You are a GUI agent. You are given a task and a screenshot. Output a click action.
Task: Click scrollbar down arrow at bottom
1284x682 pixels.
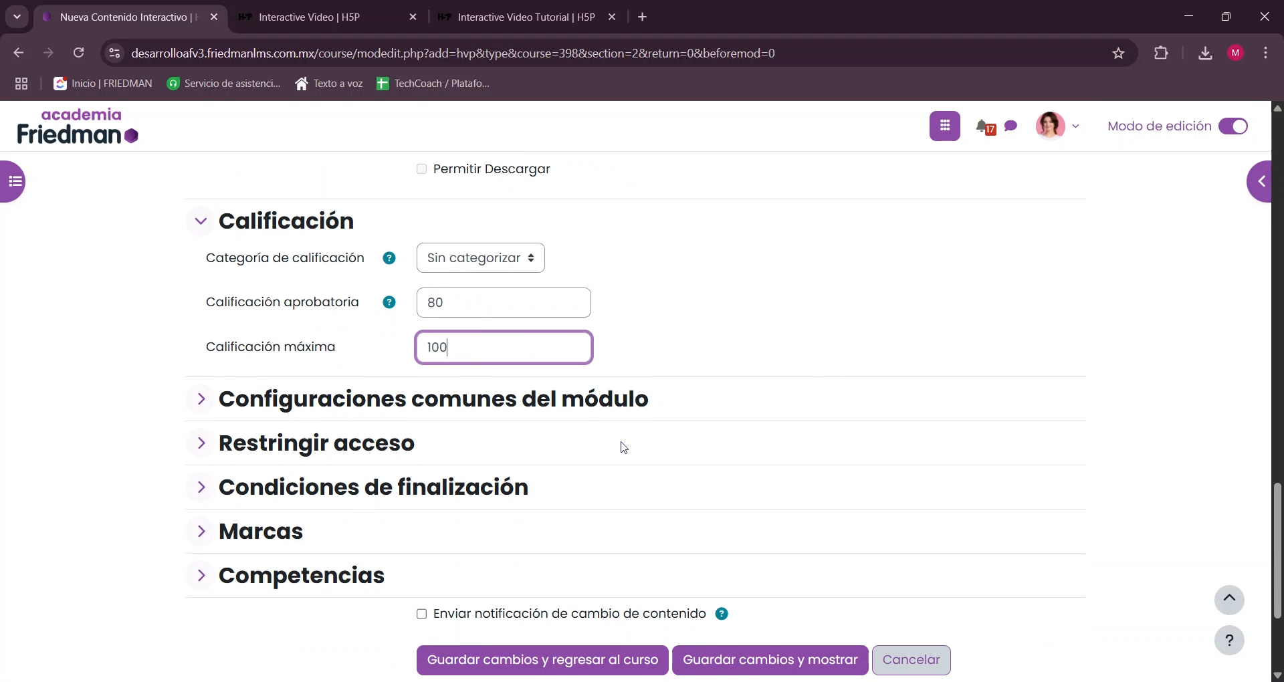click(x=1277, y=675)
